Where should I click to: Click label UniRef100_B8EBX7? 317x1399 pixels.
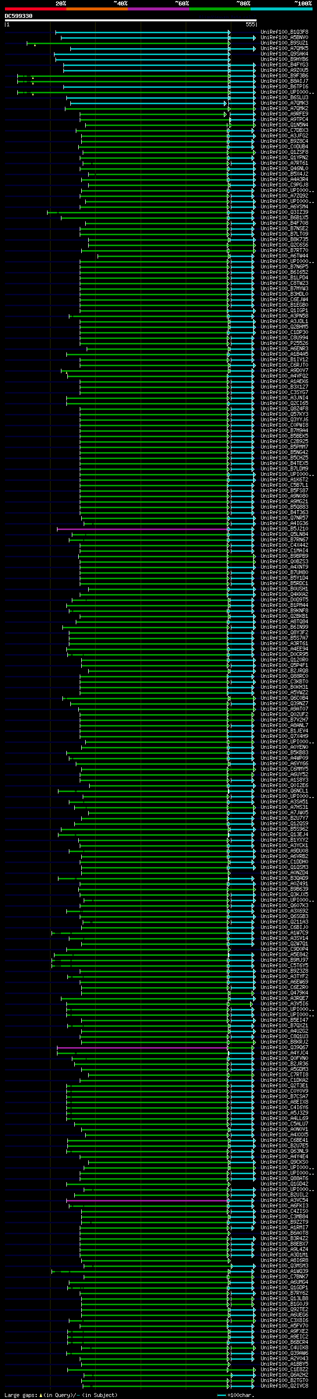point(284,1244)
